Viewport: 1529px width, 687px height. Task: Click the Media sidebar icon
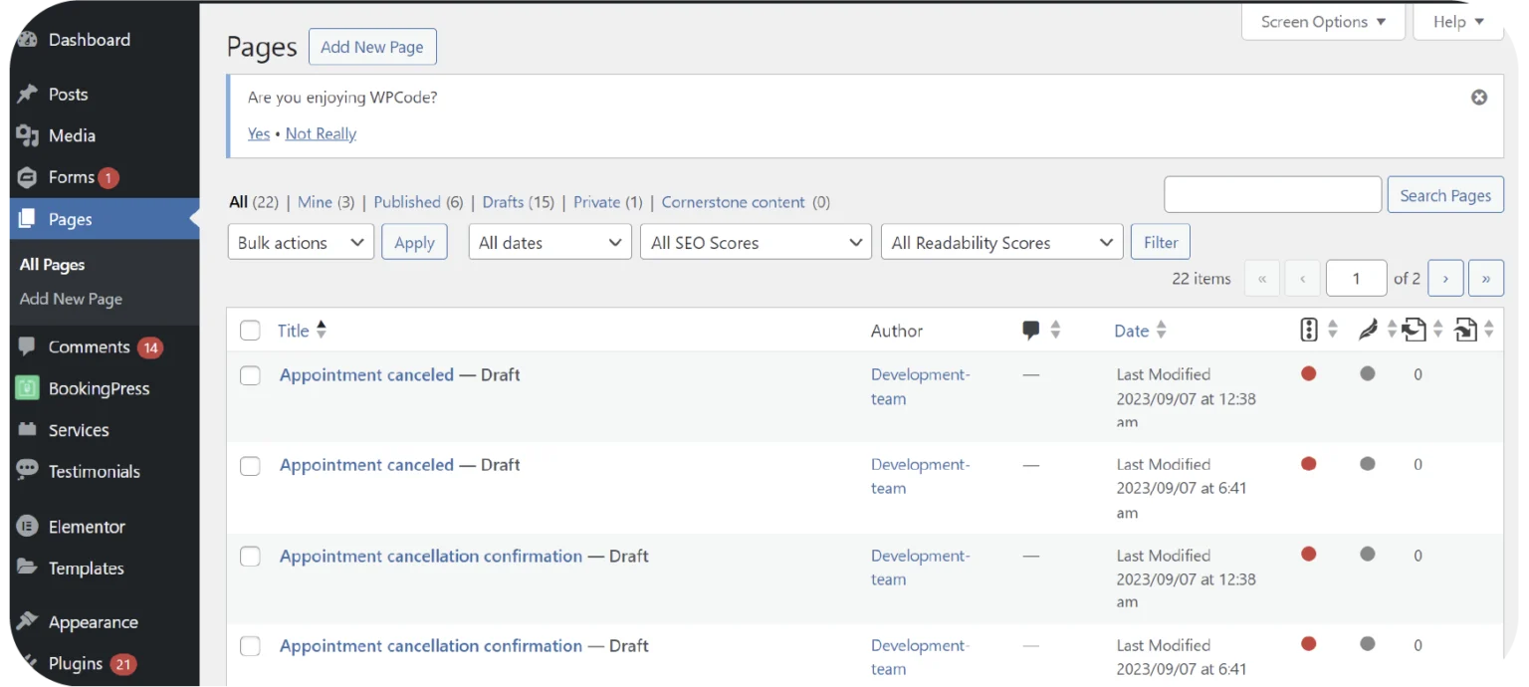[x=28, y=135]
